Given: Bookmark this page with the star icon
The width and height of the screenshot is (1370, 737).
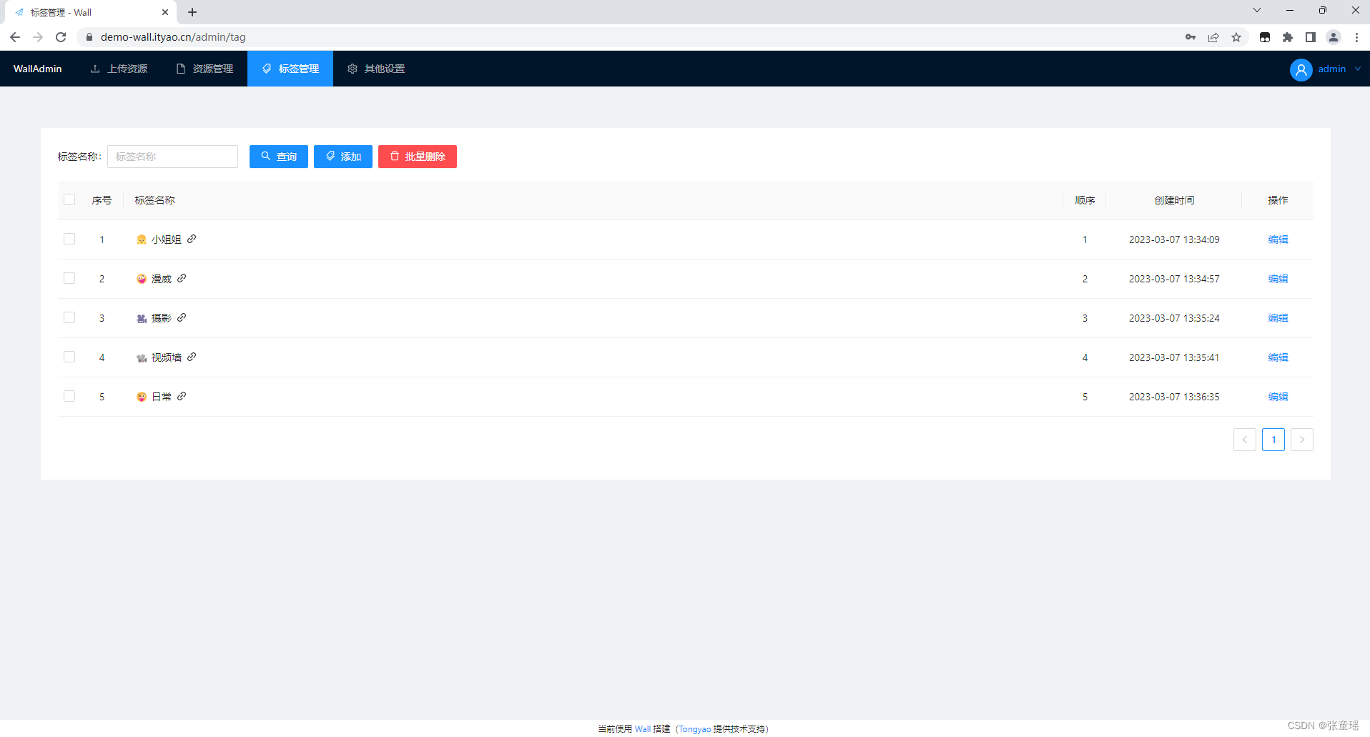Looking at the screenshot, I should click(1236, 37).
